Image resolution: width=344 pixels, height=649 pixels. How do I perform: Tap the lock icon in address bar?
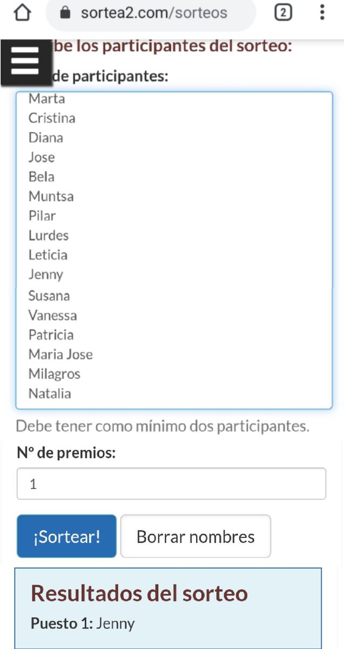[66, 13]
